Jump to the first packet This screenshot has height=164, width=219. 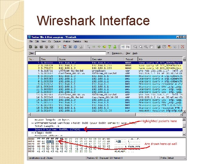tap(109, 47)
